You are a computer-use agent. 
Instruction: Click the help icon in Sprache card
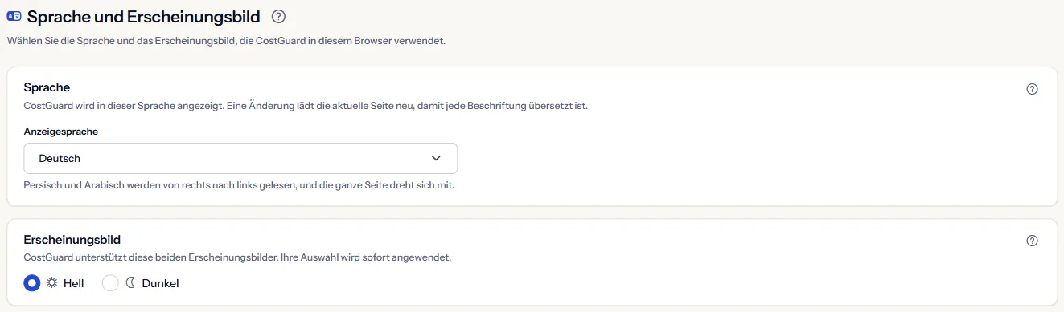point(1033,89)
